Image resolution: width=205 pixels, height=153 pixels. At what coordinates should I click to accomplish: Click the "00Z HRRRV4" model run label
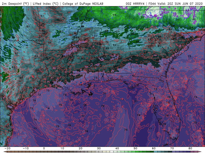[135, 4]
